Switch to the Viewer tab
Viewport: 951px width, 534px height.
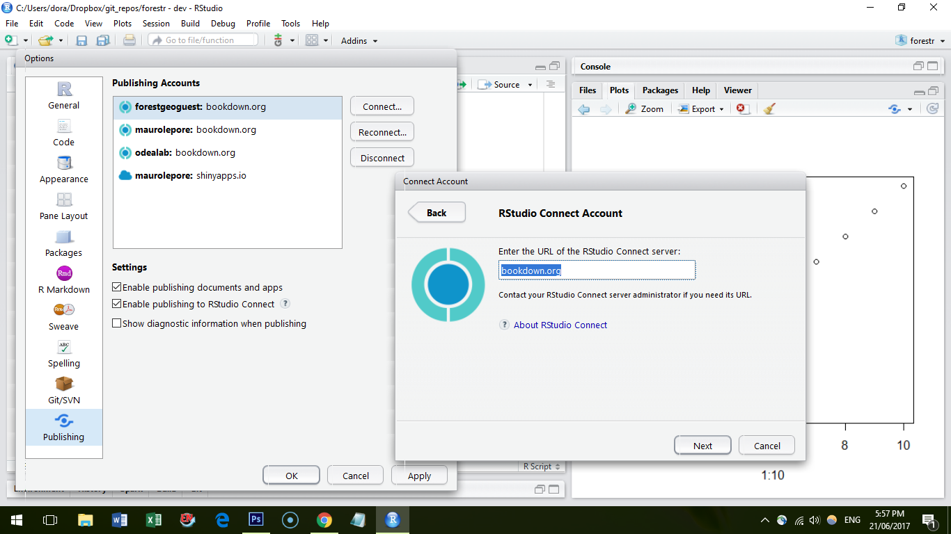point(737,90)
